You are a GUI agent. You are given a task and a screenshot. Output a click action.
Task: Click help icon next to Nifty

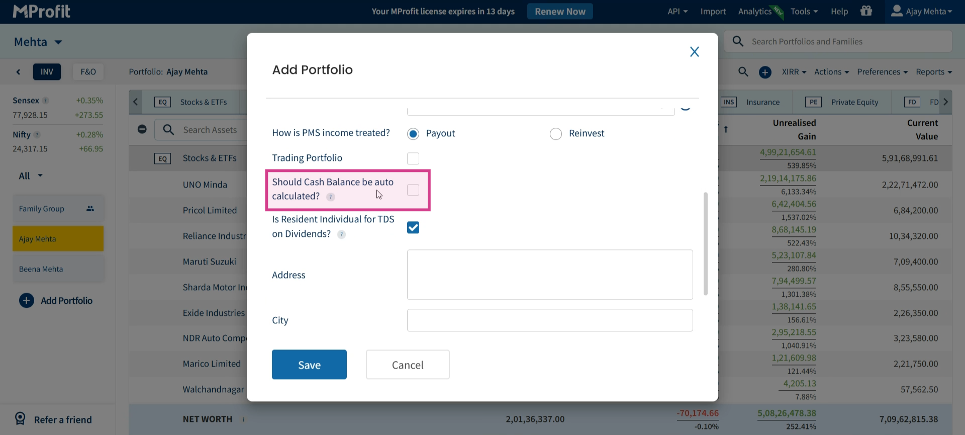[37, 135]
